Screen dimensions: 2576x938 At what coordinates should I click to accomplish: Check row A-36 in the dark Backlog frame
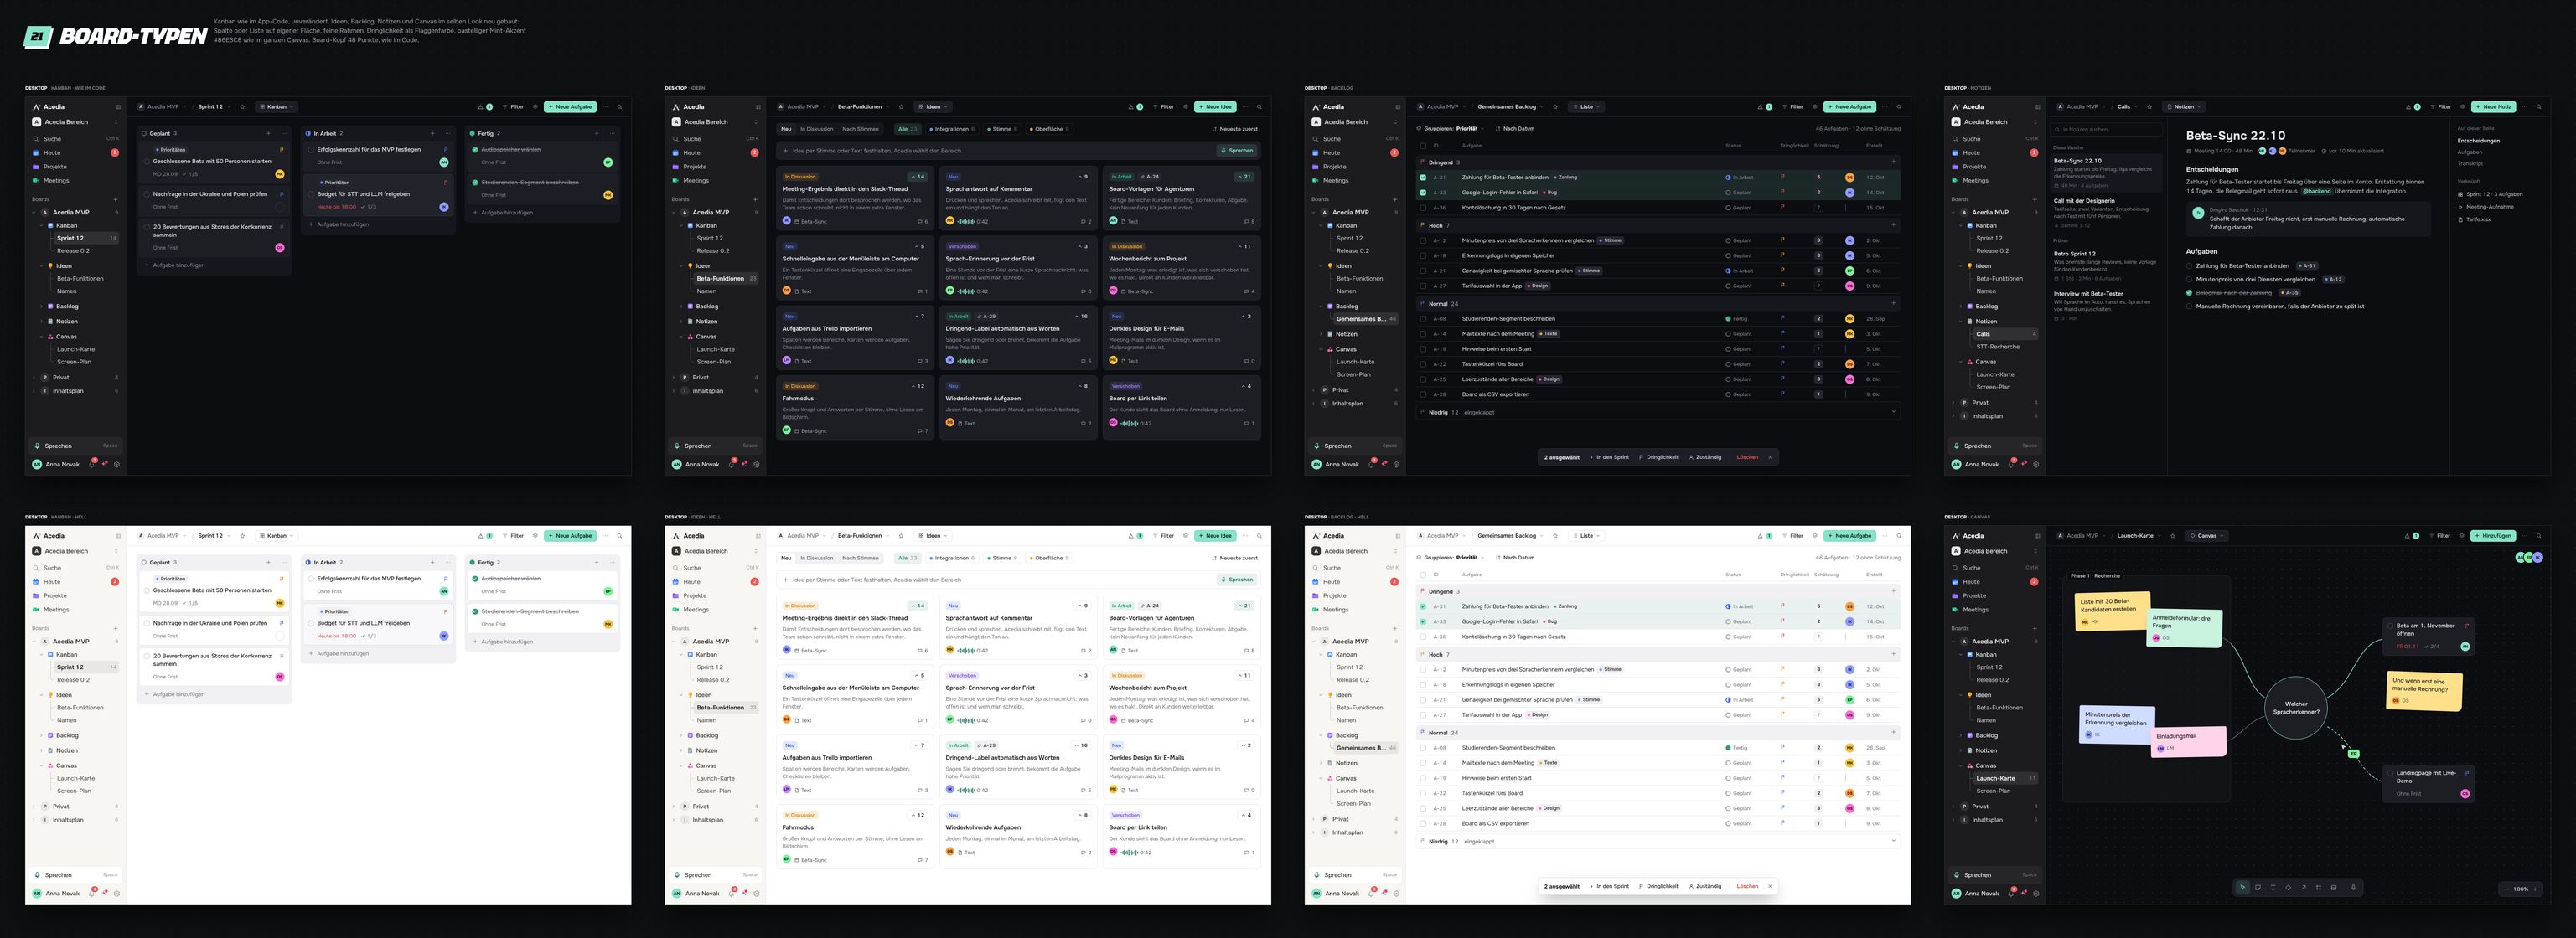click(x=1423, y=208)
